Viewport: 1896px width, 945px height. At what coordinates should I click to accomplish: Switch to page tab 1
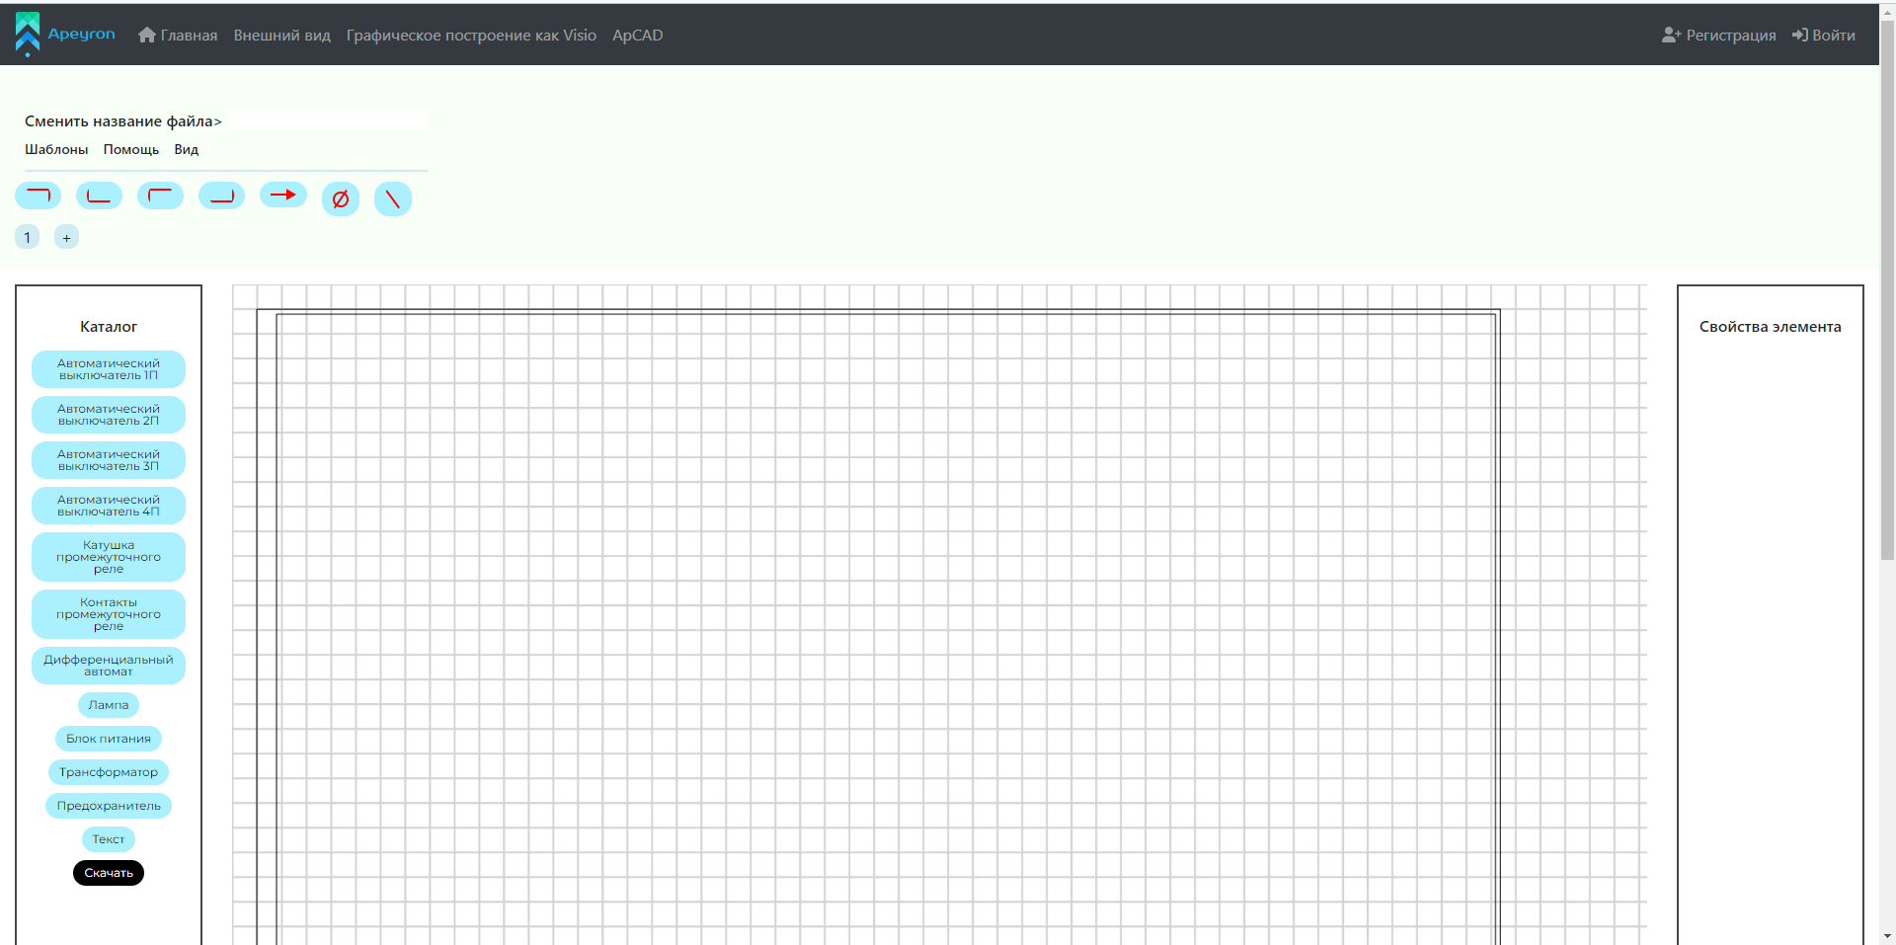[28, 237]
